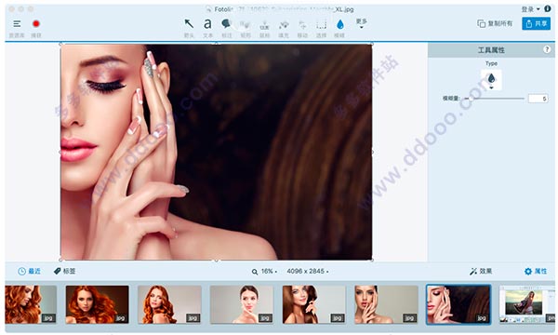Screen dimensions: 558x335
Task: Select the shape tool in the toolbar
Action: (x=246, y=24)
